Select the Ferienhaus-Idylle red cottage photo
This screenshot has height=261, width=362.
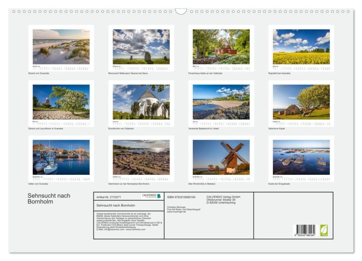pos(221,47)
